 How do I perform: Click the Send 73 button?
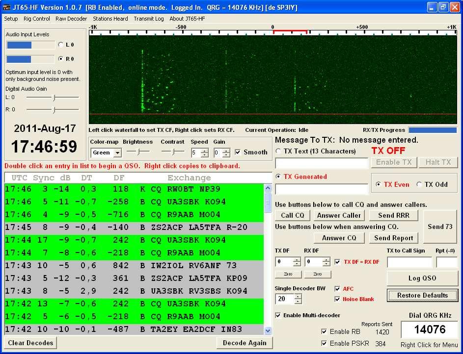pyautogui.click(x=440, y=227)
